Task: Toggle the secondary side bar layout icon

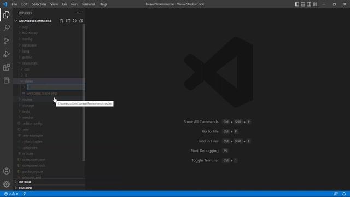Action: click(x=309, y=4)
